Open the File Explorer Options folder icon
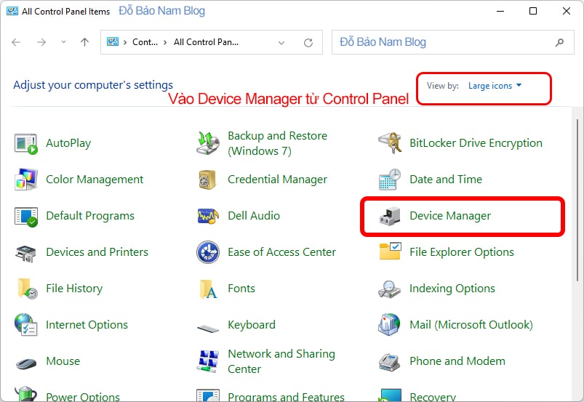Viewport: 584px width, 402px height. pyautogui.click(x=390, y=252)
